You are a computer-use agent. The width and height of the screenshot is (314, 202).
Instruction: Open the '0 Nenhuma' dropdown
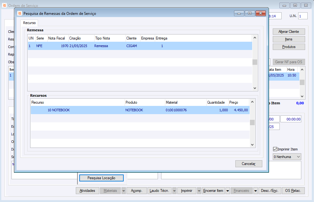tap(287, 157)
